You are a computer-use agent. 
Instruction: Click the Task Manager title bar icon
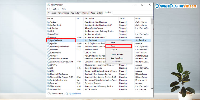49,5
